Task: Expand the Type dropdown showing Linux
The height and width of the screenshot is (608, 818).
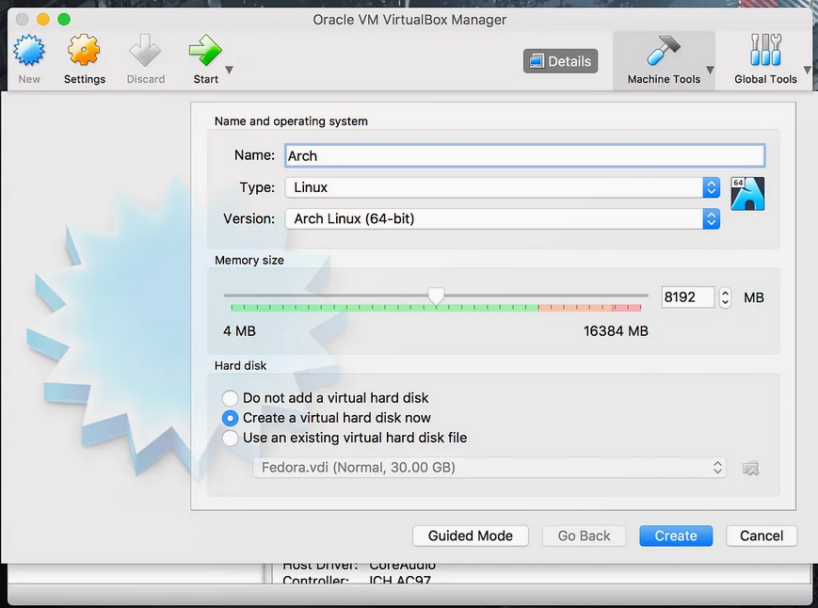Action: (x=503, y=187)
